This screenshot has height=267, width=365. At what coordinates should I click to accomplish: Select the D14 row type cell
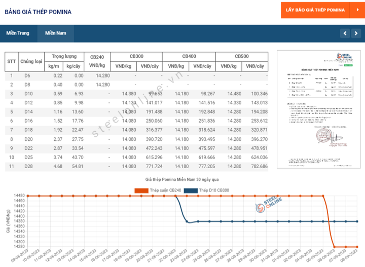(x=28, y=112)
